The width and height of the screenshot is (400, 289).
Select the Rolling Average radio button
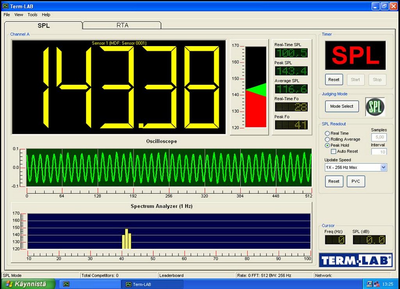[327, 139]
